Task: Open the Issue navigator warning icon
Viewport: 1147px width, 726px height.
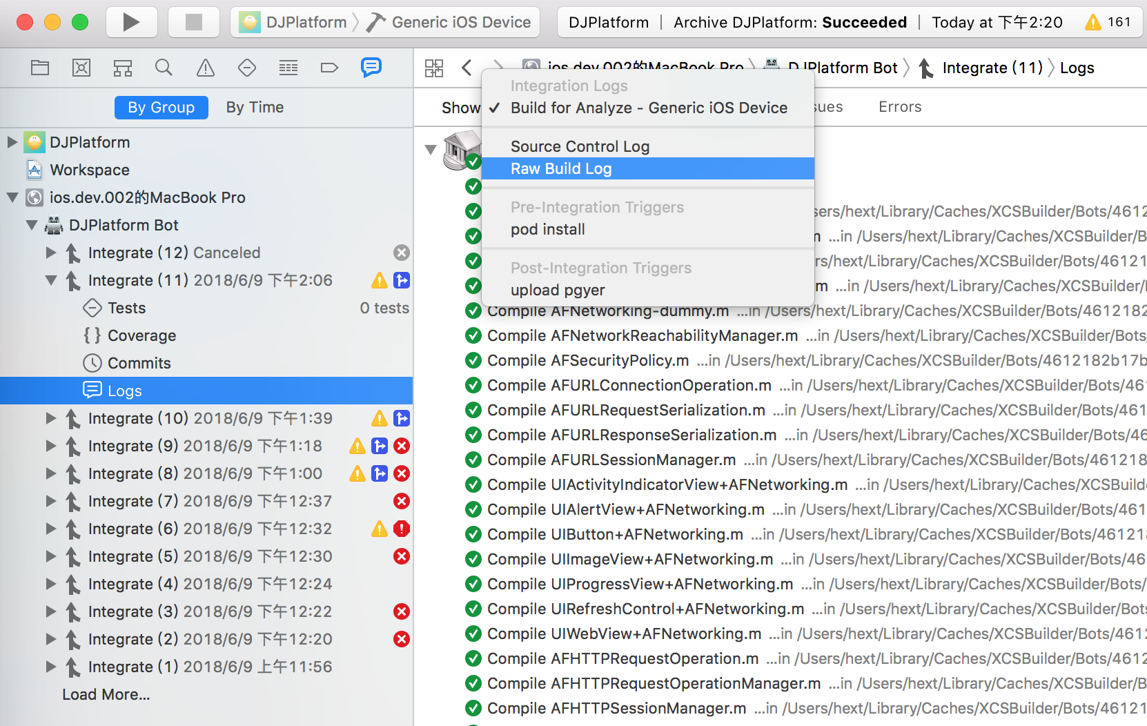Action: [206, 68]
